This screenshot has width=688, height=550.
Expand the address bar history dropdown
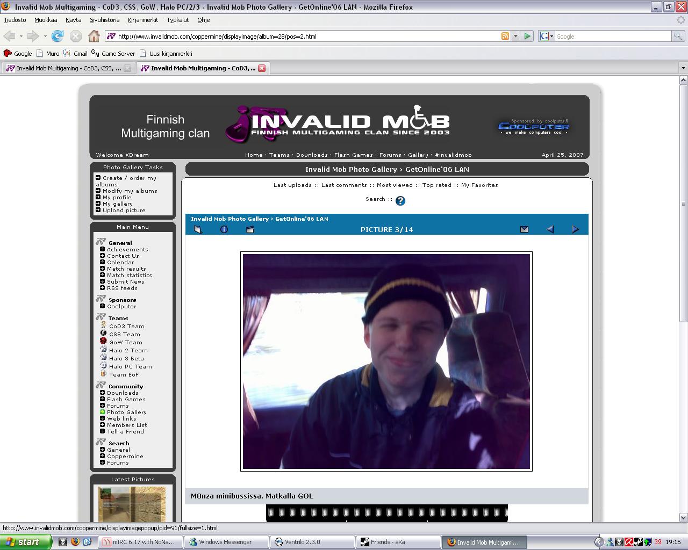[515, 36]
